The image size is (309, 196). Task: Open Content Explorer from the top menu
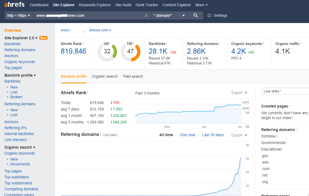coord(177,5)
